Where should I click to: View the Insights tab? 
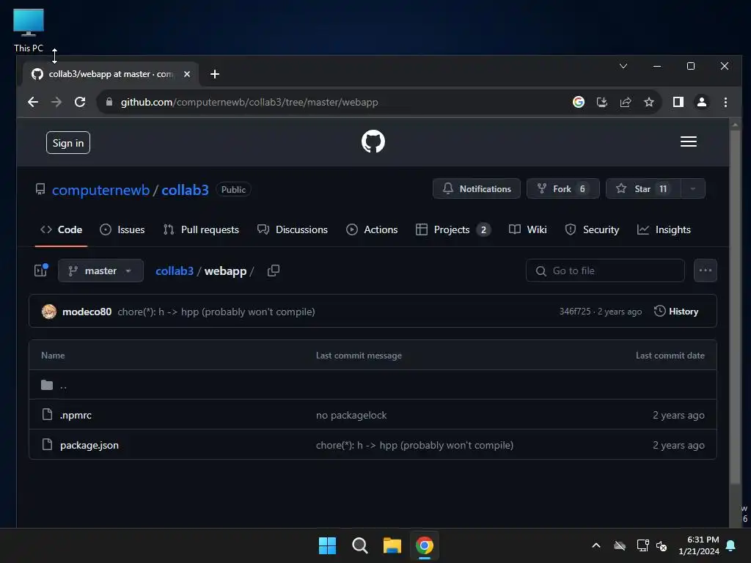[x=664, y=229]
